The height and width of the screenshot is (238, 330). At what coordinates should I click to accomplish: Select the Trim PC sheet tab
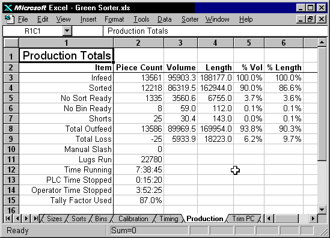pos(243,219)
